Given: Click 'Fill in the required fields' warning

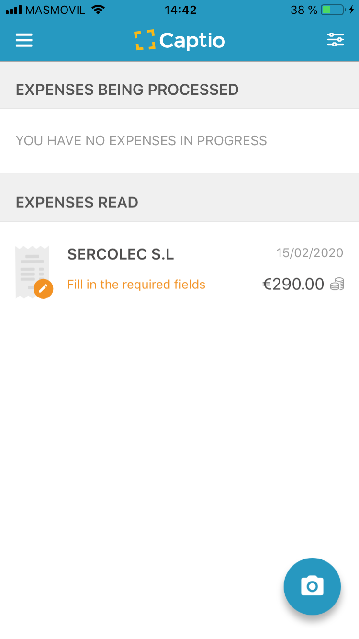Looking at the screenshot, I should point(136,285).
